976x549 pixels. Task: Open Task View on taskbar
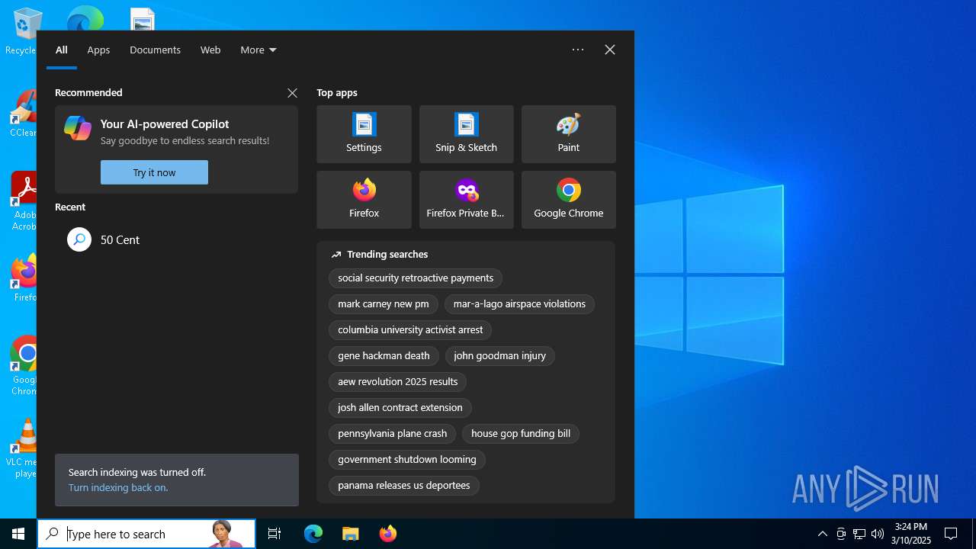click(x=274, y=534)
